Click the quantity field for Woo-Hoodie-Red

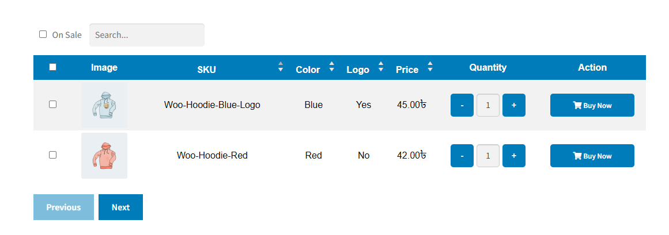point(488,156)
